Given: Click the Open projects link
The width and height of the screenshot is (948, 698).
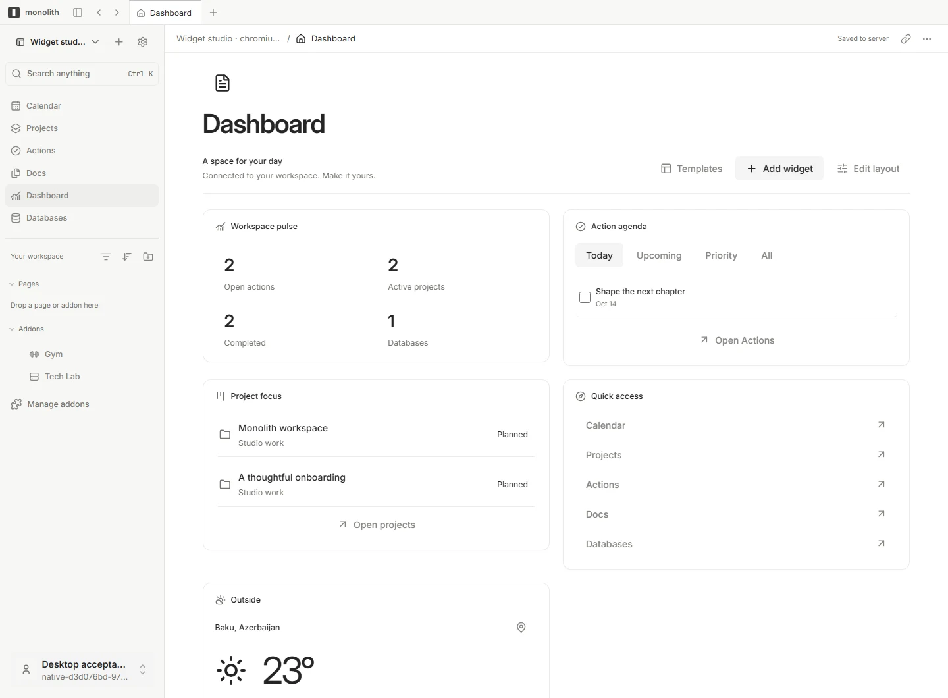Looking at the screenshot, I should [x=377, y=525].
